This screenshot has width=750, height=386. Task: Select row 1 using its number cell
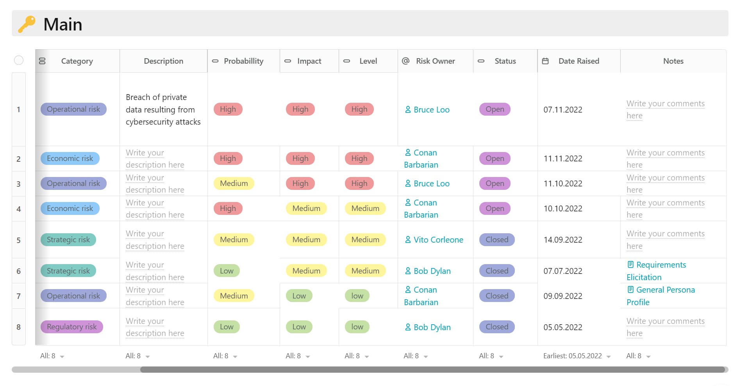point(18,109)
